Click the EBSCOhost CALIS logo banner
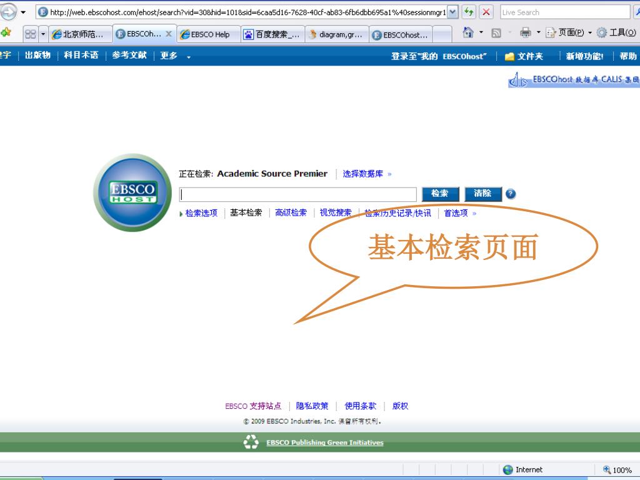This screenshot has height=480, width=640. pos(574,79)
